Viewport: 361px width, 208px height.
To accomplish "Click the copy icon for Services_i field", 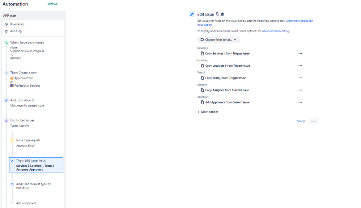I will point(202,53).
